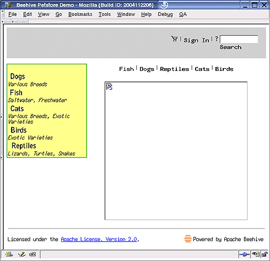Open Navigator via status bar icon

coord(9,254)
